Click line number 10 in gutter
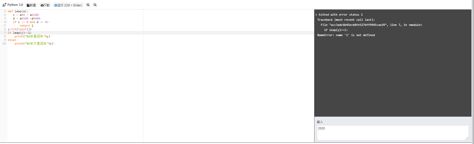Screen dimensions: 474x144 [4, 44]
